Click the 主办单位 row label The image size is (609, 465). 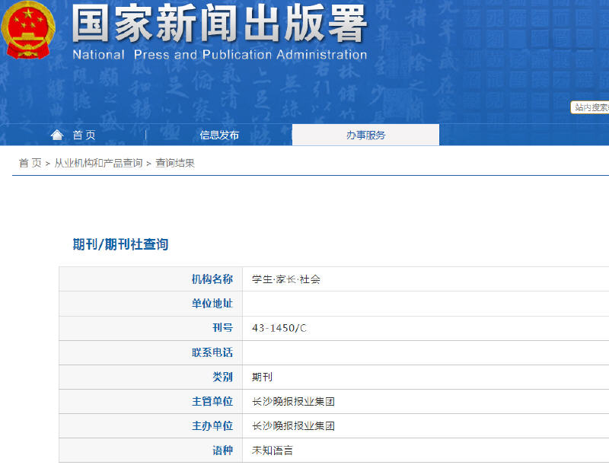click(x=212, y=425)
